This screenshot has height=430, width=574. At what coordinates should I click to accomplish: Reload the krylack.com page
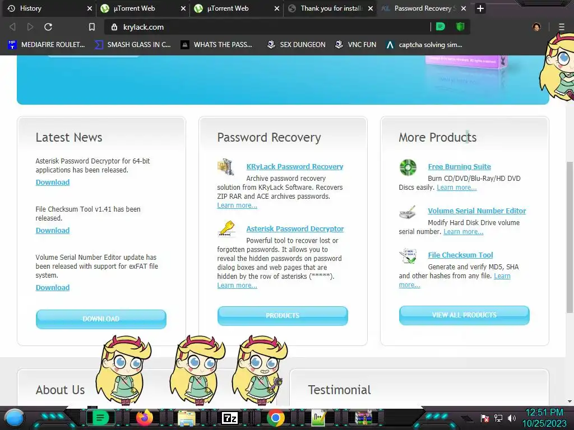coord(48,27)
